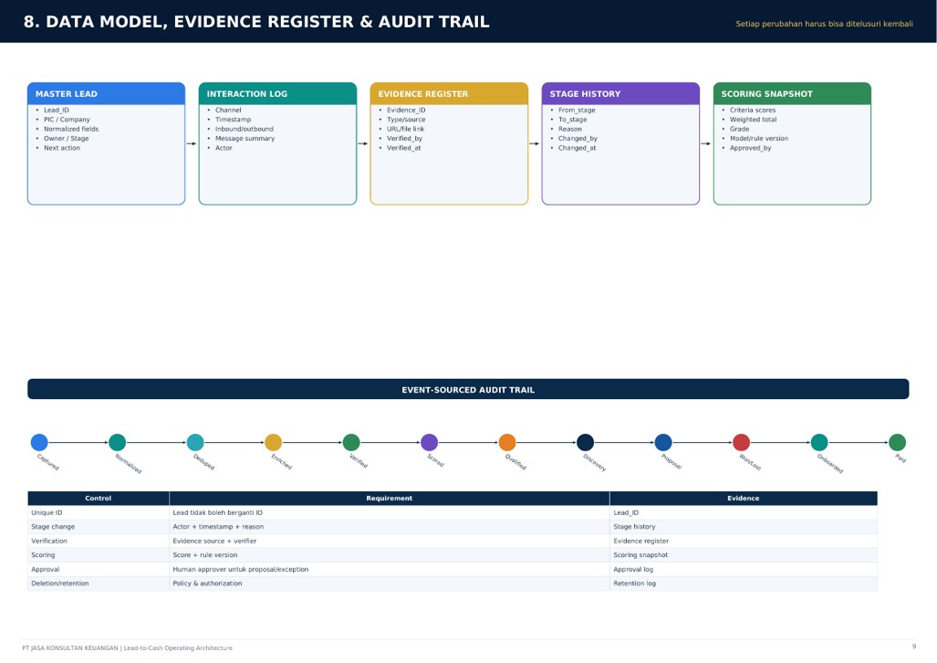Click the EVENT-SOURCED AUDIT TRAIL banner
The height and width of the screenshot is (663, 937).
point(469,389)
